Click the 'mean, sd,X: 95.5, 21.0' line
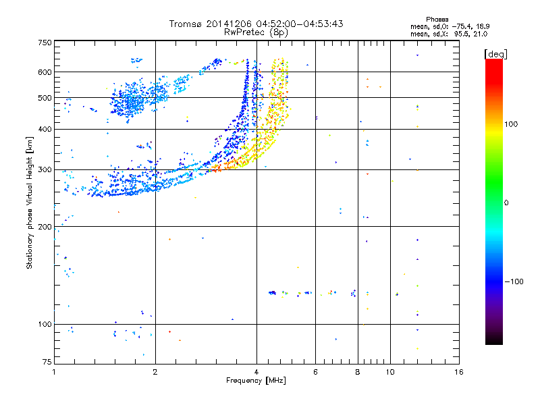540x405 pixels. pos(449,34)
